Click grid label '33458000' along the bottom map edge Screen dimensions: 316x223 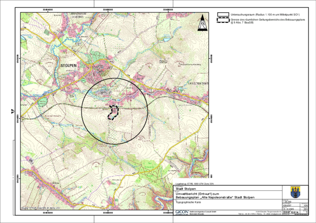point(168,213)
